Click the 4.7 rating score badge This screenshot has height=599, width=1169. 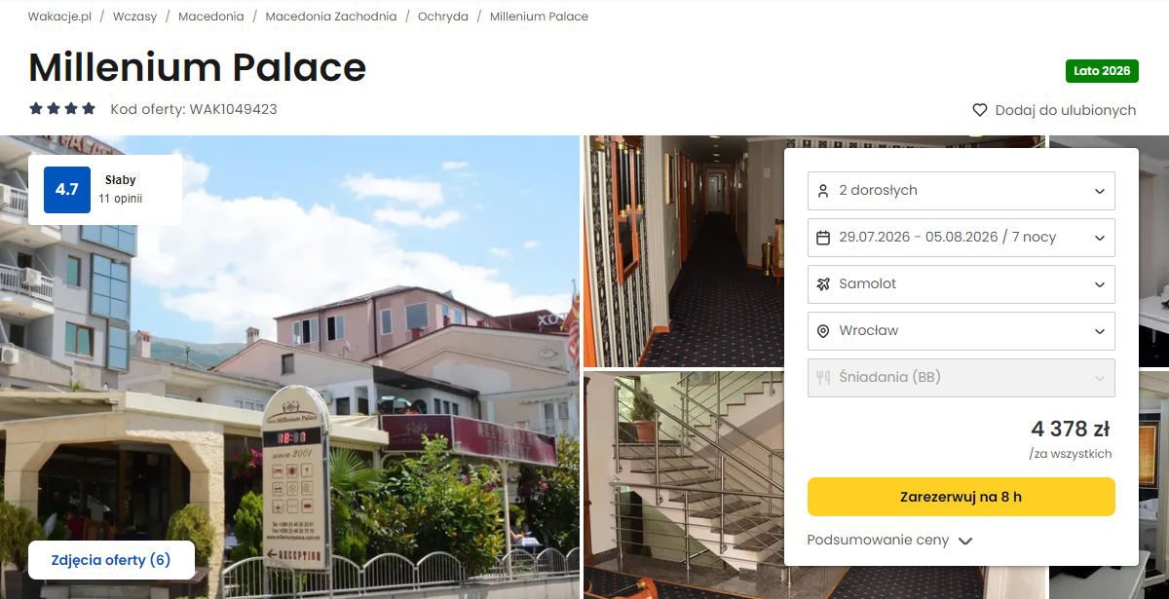pos(66,190)
